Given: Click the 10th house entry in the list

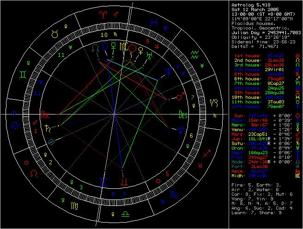Looking at the screenshot, I should coord(261,97).
